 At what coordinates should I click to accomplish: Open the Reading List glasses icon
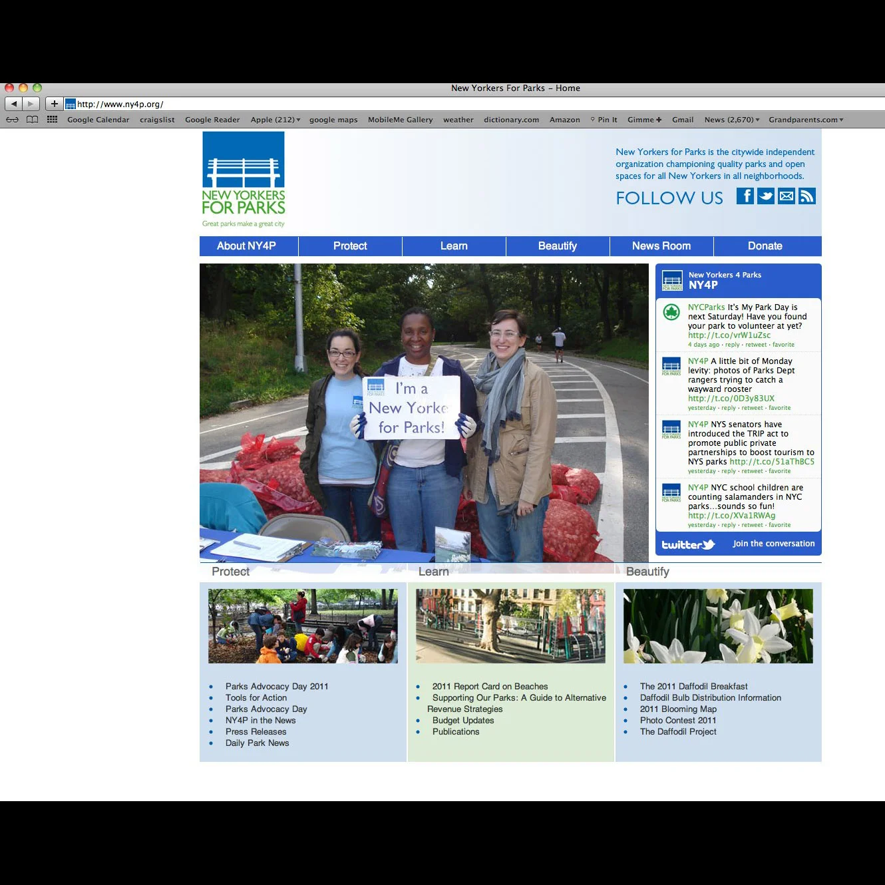[x=13, y=120]
